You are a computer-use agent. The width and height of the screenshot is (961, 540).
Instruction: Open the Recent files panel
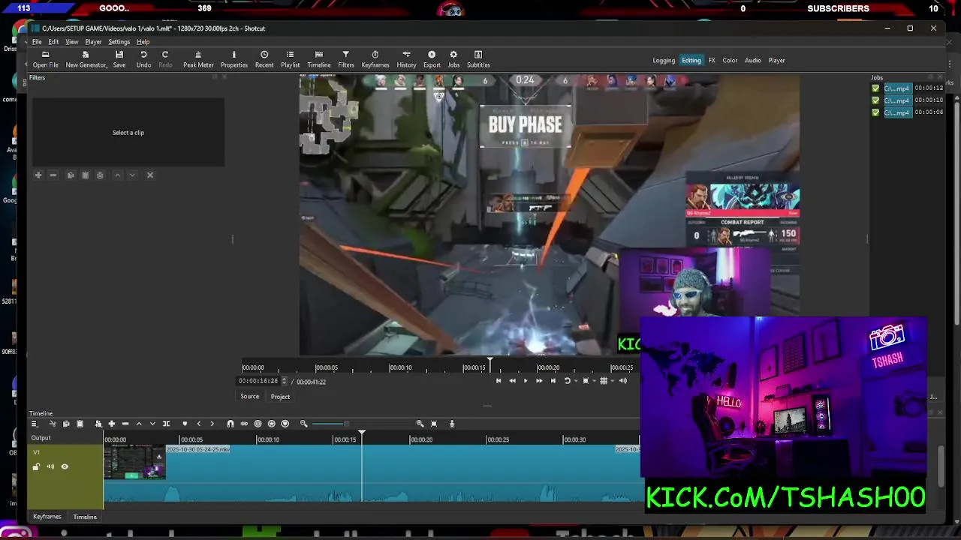[x=264, y=59]
